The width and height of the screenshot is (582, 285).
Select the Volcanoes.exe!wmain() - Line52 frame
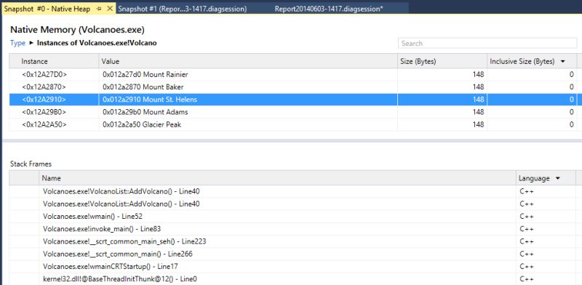tap(92, 217)
